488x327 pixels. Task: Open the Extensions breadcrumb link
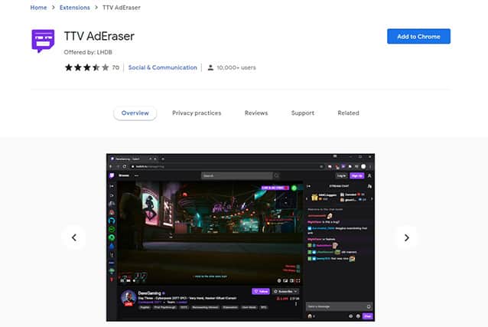click(x=75, y=8)
